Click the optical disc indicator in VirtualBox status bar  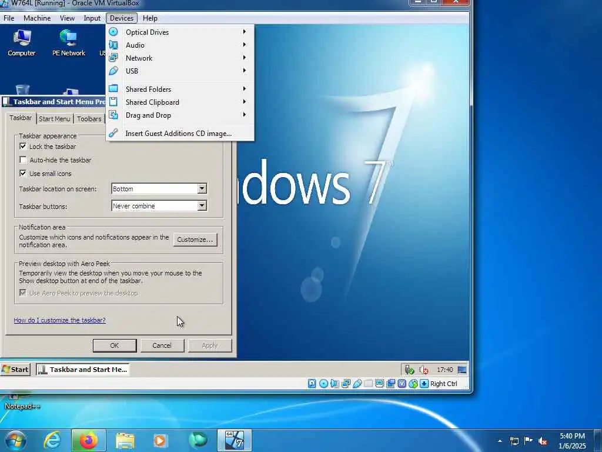(x=324, y=383)
